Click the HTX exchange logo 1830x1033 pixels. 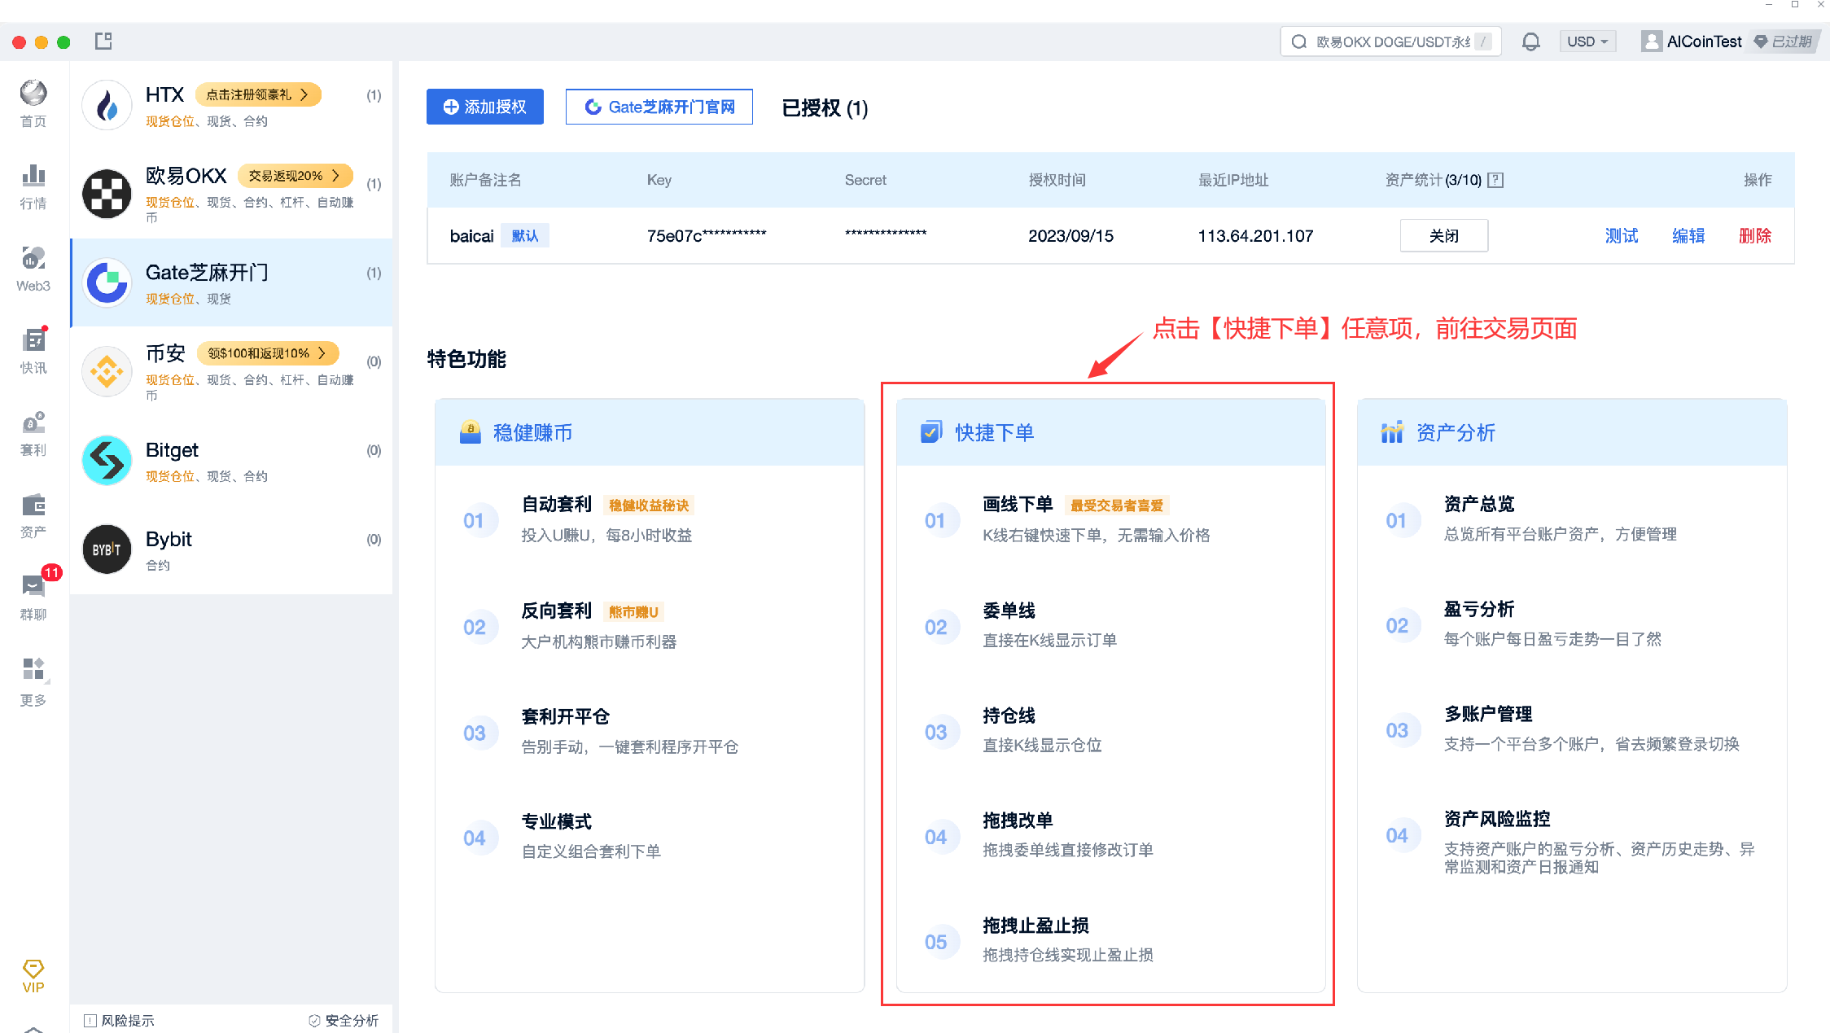107,105
